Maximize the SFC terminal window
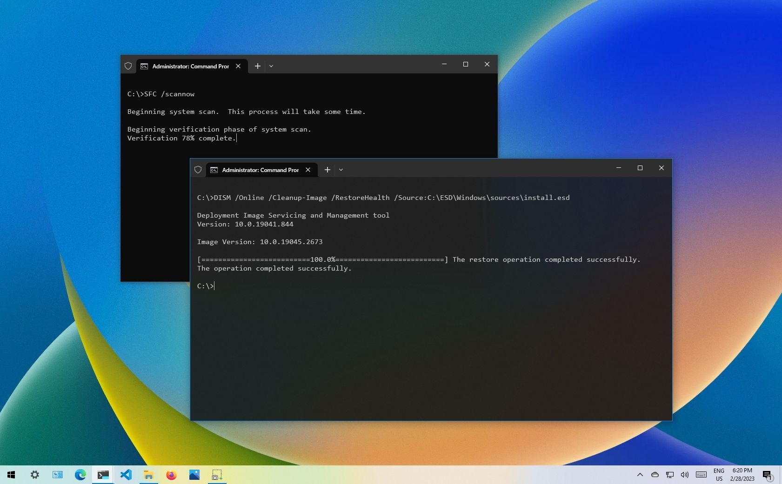782x484 pixels. click(x=466, y=64)
